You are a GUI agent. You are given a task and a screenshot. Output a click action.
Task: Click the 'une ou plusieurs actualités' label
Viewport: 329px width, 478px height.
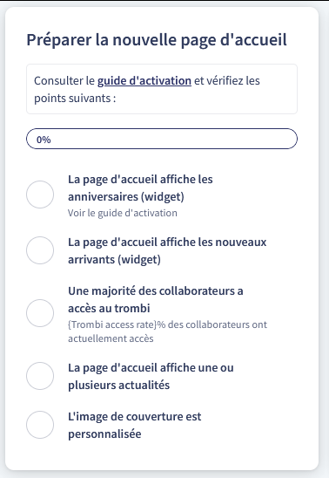click(151, 376)
